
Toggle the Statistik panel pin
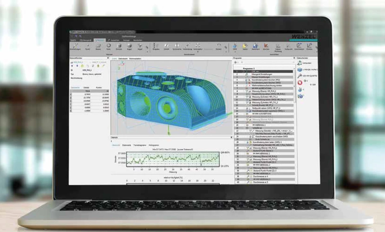(231, 137)
